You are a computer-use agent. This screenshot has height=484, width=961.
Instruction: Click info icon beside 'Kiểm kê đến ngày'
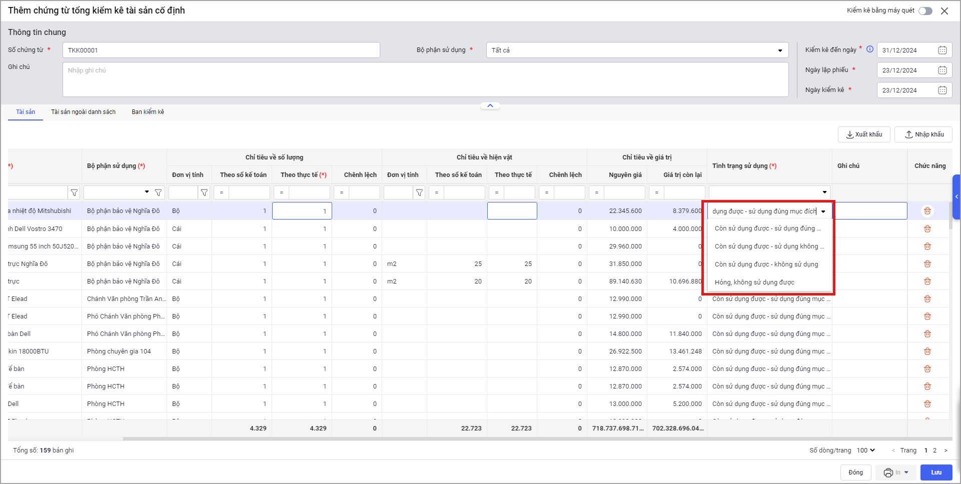point(870,49)
